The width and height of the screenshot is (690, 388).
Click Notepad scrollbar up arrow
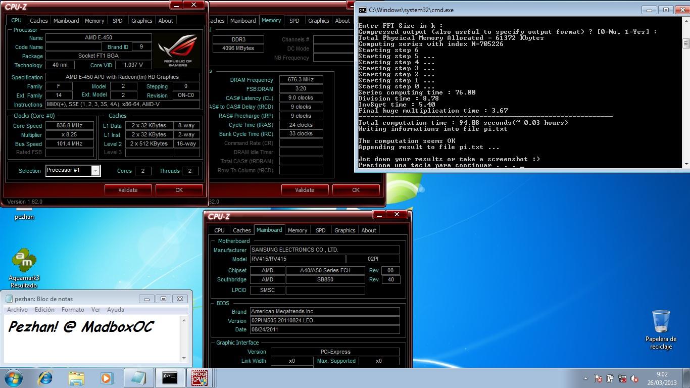[x=184, y=320]
